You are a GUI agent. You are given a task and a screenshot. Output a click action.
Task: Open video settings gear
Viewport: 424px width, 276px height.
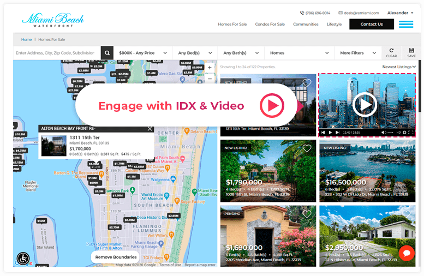pos(404,133)
